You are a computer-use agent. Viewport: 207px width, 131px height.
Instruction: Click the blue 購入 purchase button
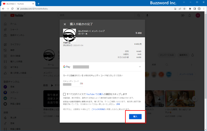(135, 116)
